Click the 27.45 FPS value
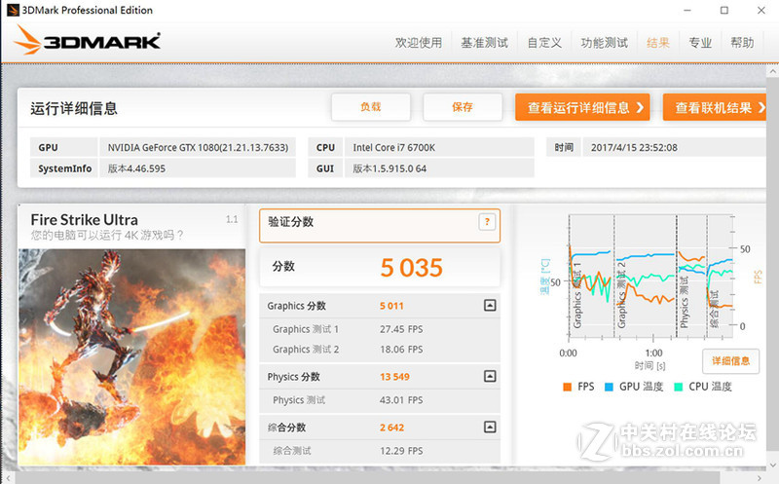The image size is (779, 484). click(401, 329)
